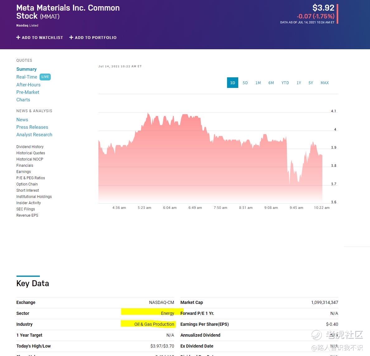Click the Today's High/Low value $3.97/$3.70
This screenshot has width=370, height=356.
coord(162,346)
